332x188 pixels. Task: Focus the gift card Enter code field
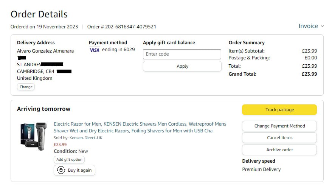click(182, 54)
